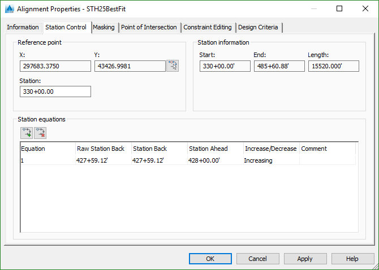Open the Point of Intersection tab
379x270 pixels.
pyautogui.click(x=149, y=27)
